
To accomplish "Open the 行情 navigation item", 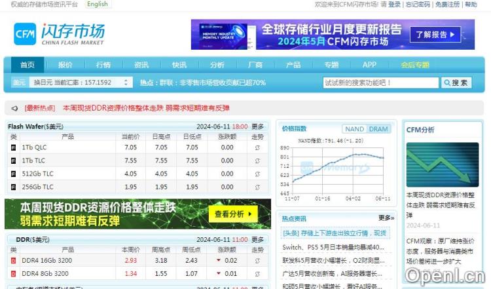I will click(x=103, y=65).
